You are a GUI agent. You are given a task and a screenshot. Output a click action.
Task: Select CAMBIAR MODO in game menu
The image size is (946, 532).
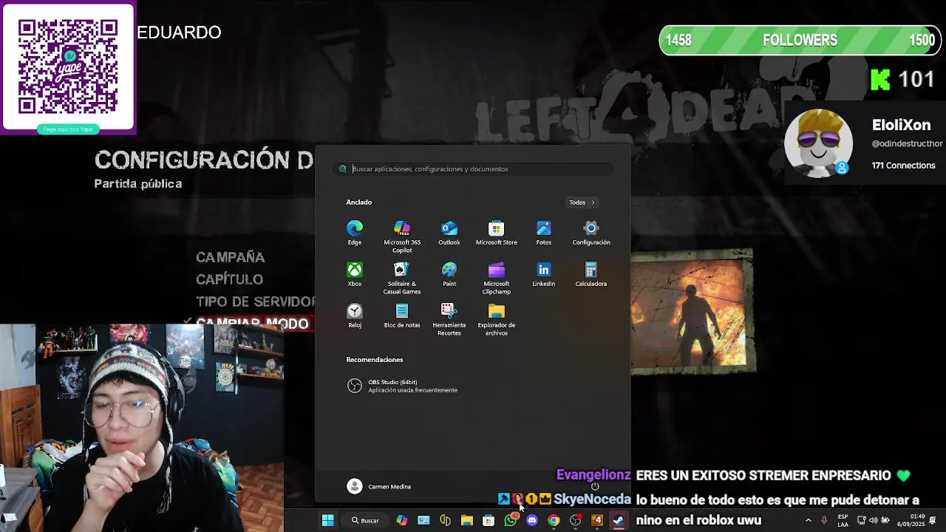click(x=251, y=324)
